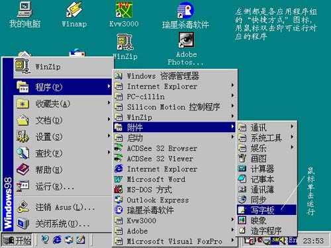Expand arrow next to 程序(P)
The image size is (331, 248).
(109, 87)
